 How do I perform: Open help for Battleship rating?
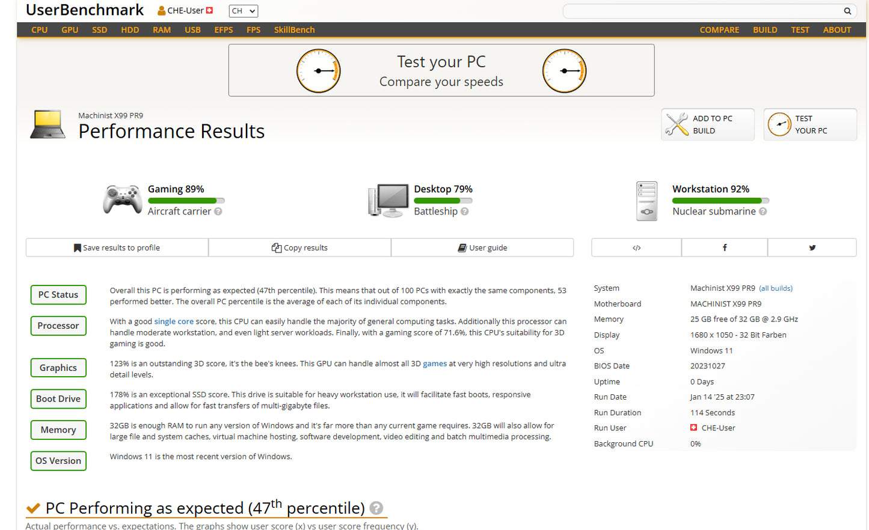point(465,212)
